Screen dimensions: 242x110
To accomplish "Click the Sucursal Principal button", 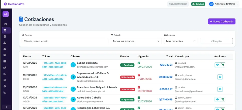I will coord(178,4).
